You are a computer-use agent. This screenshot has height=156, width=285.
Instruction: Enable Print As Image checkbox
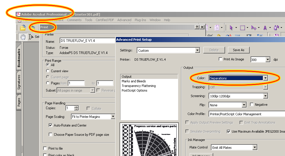[220, 59]
